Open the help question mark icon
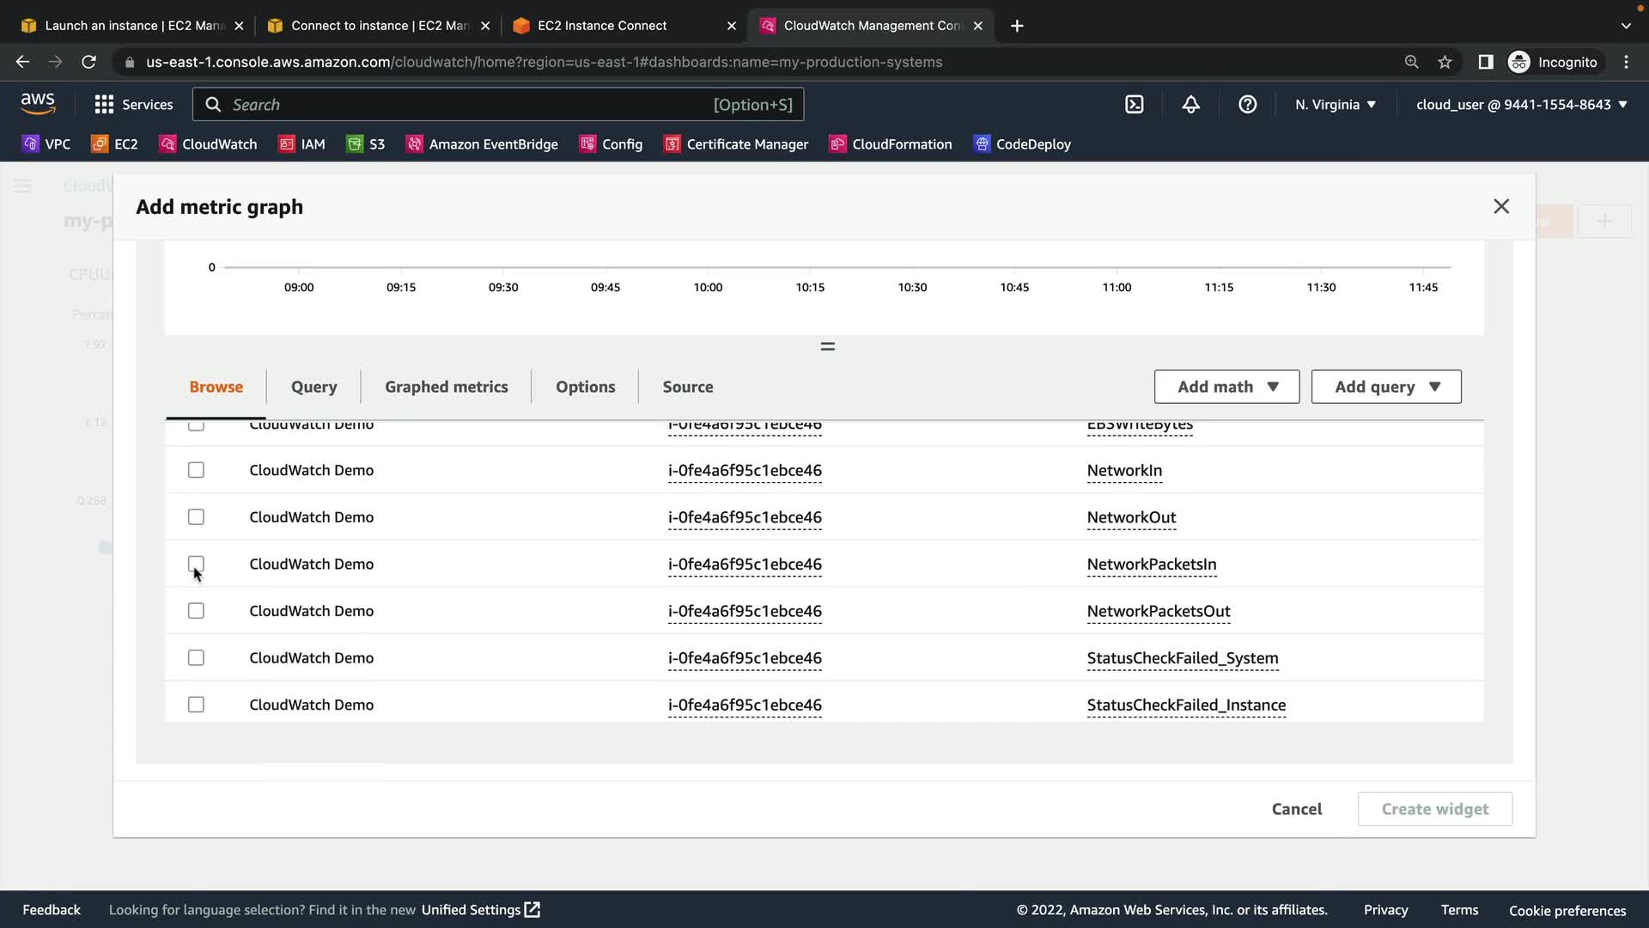 1247,105
